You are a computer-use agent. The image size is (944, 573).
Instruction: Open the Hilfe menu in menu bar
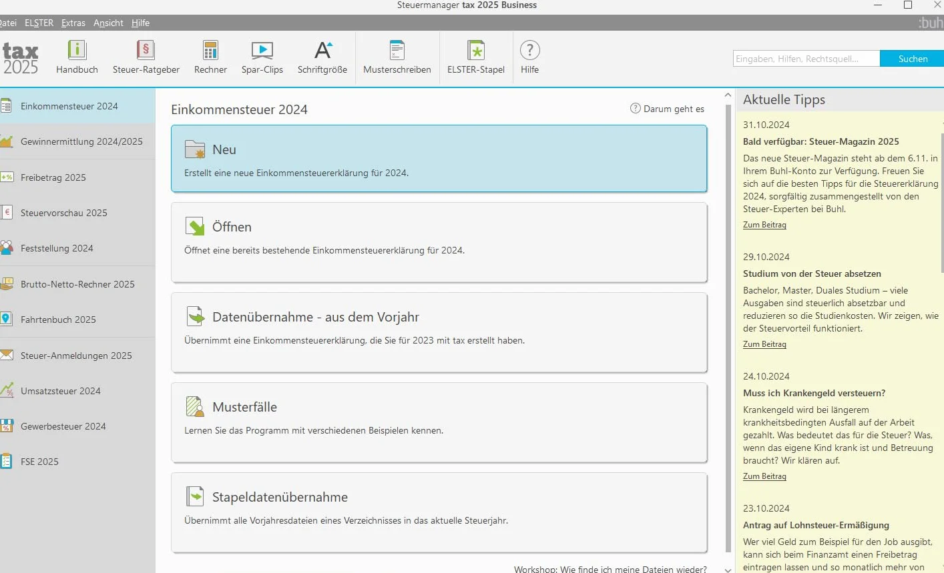[140, 23]
